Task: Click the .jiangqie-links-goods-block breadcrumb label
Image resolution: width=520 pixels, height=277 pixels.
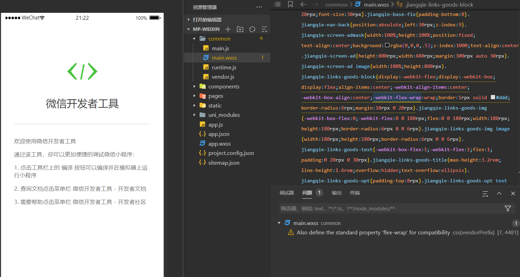Action: pyautogui.click(x=439, y=5)
